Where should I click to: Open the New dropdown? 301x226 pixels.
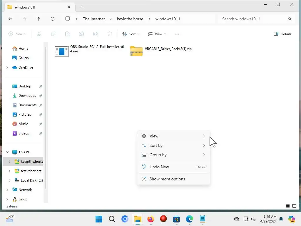(17, 34)
